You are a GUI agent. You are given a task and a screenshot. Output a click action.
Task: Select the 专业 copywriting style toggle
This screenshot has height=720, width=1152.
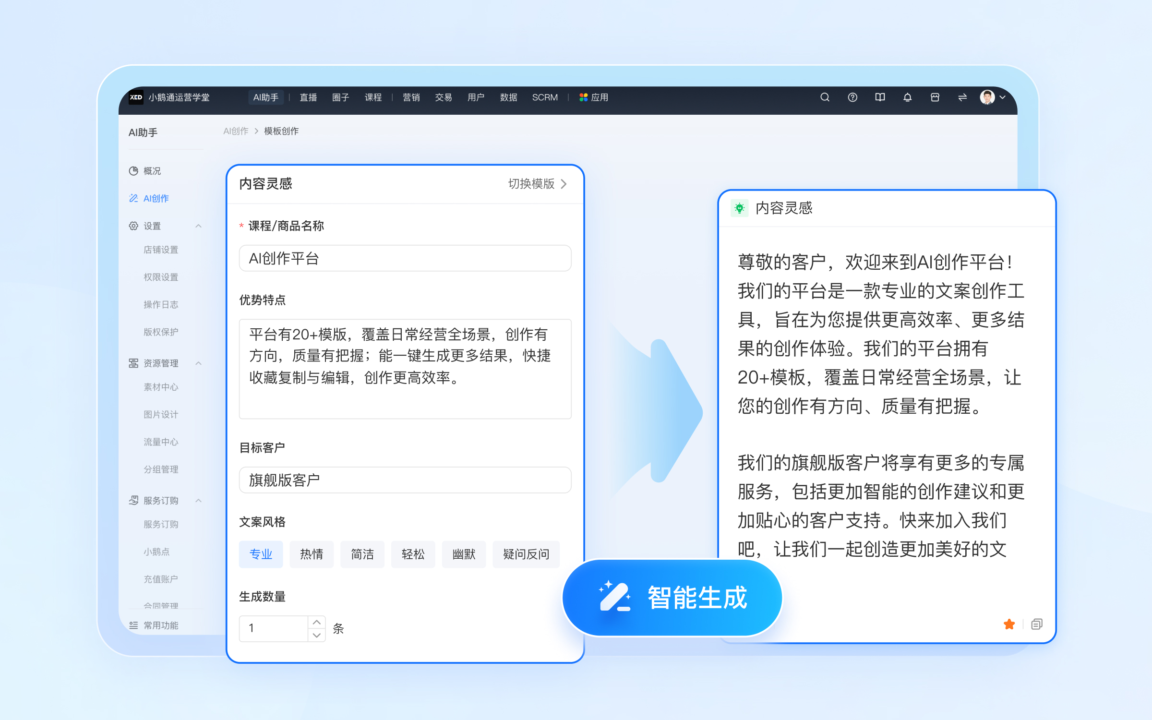coord(261,552)
